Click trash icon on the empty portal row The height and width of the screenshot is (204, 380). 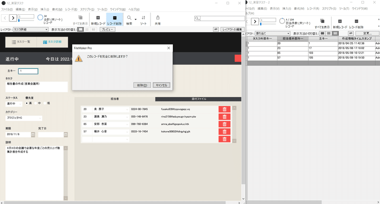[224, 139]
